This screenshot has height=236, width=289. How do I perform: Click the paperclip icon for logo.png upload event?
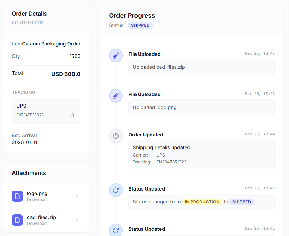pos(116,96)
